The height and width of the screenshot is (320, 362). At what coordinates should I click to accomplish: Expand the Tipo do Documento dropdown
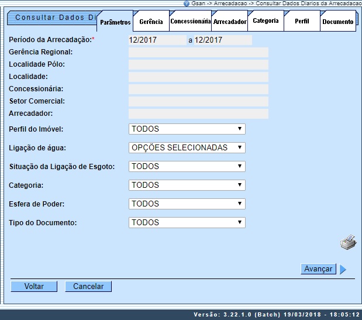click(x=187, y=222)
